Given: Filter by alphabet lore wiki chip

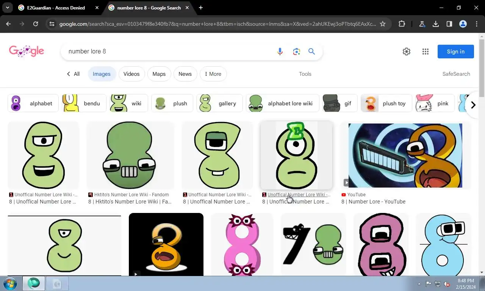Looking at the screenshot, I should click(282, 103).
